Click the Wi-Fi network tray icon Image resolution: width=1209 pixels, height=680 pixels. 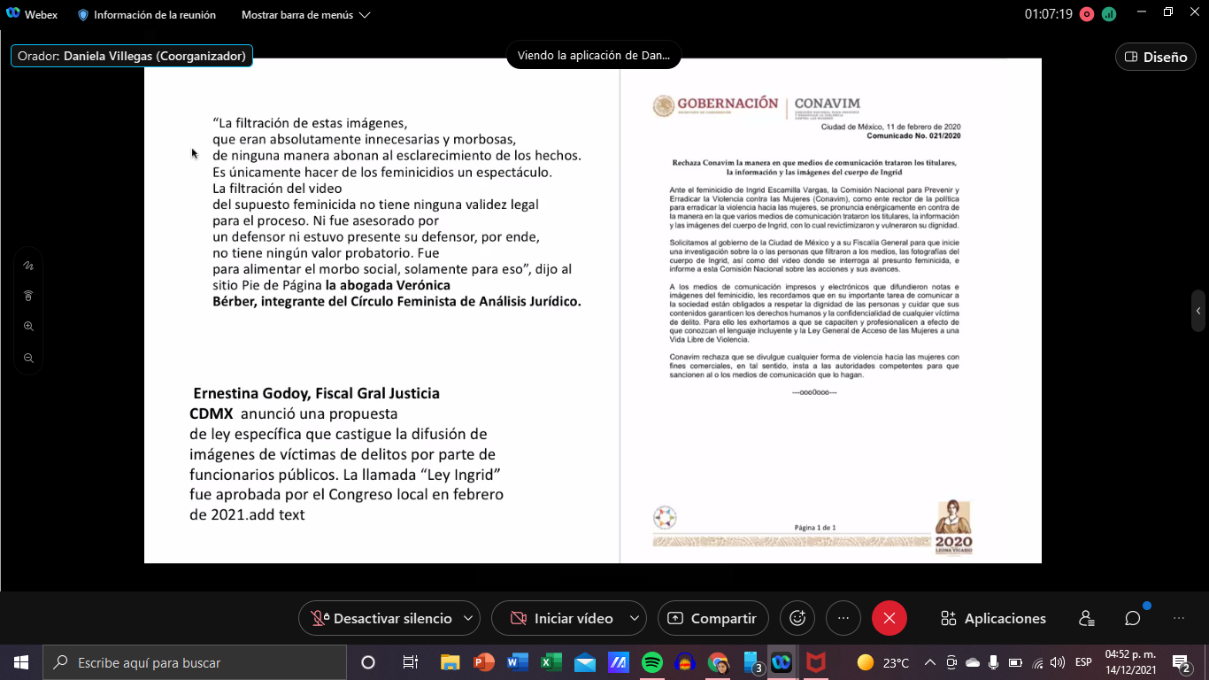coord(1037,662)
